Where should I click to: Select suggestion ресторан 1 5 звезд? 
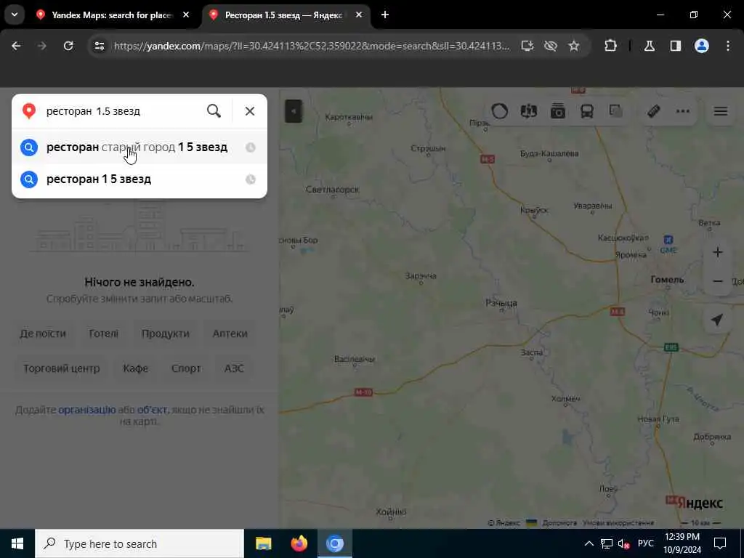click(139, 179)
